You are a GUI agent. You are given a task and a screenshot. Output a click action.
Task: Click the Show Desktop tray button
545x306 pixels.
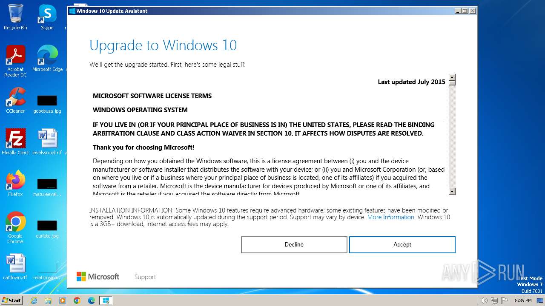tap(540, 300)
